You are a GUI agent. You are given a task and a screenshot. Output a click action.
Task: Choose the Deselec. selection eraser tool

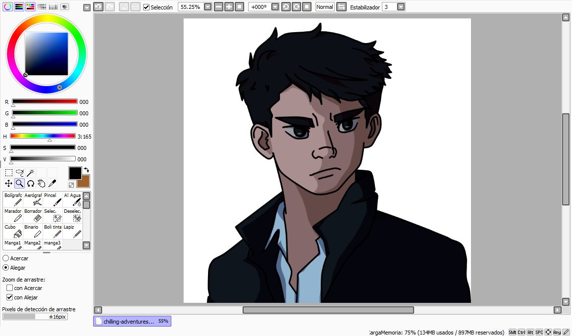click(72, 215)
